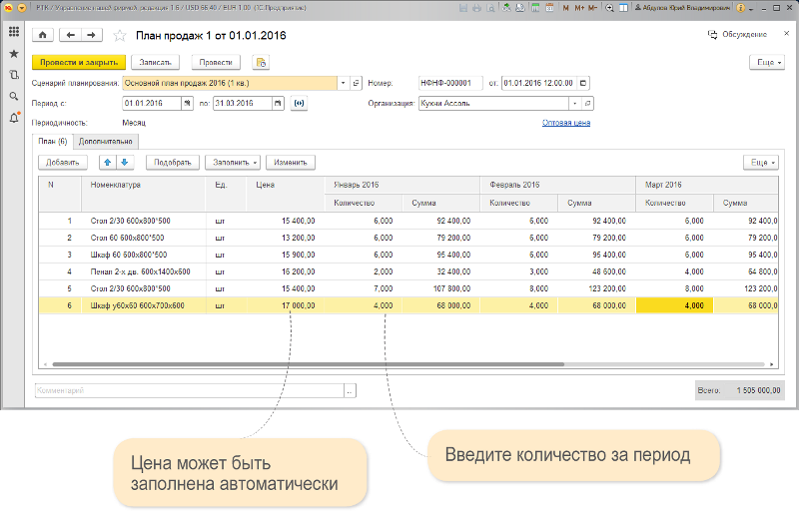The height and width of the screenshot is (522, 799).
Task: Click into the Комментарий input field
Action: pyautogui.click(x=190, y=390)
